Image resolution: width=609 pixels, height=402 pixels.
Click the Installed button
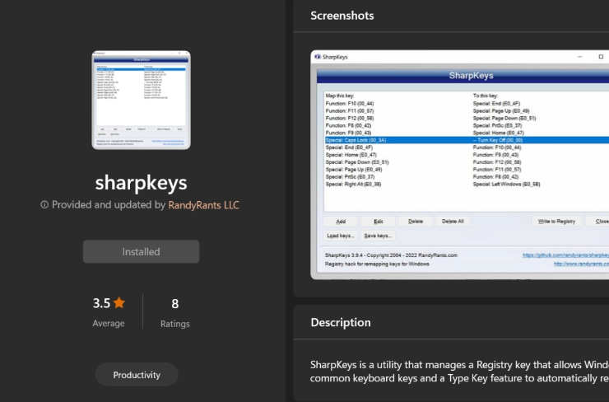141,251
